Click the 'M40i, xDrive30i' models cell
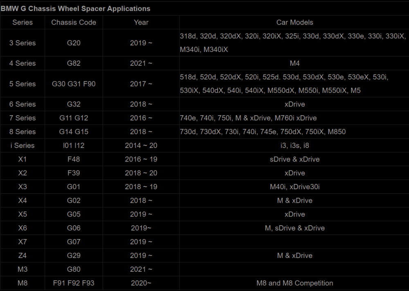409x291 pixels. [x=294, y=187]
